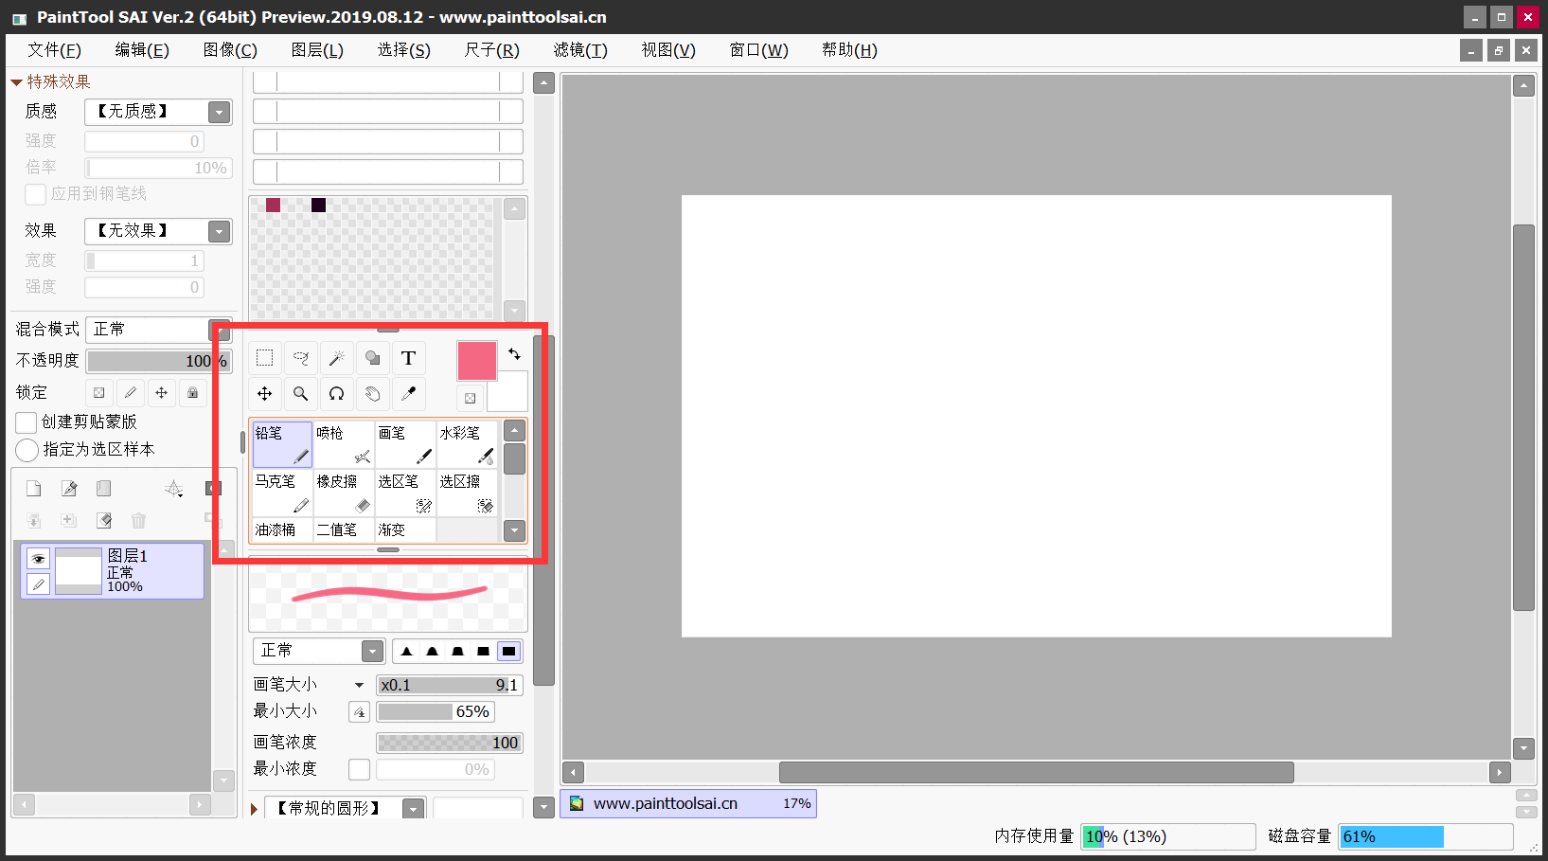Screen dimensions: 1548x861
Task: Select the 指定为选区样本 radio button
Action: (27, 450)
